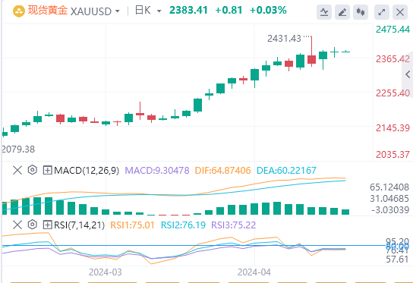Click the MACD(12,26,9) label
The width and height of the screenshot is (413, 283).
point(87,170)
